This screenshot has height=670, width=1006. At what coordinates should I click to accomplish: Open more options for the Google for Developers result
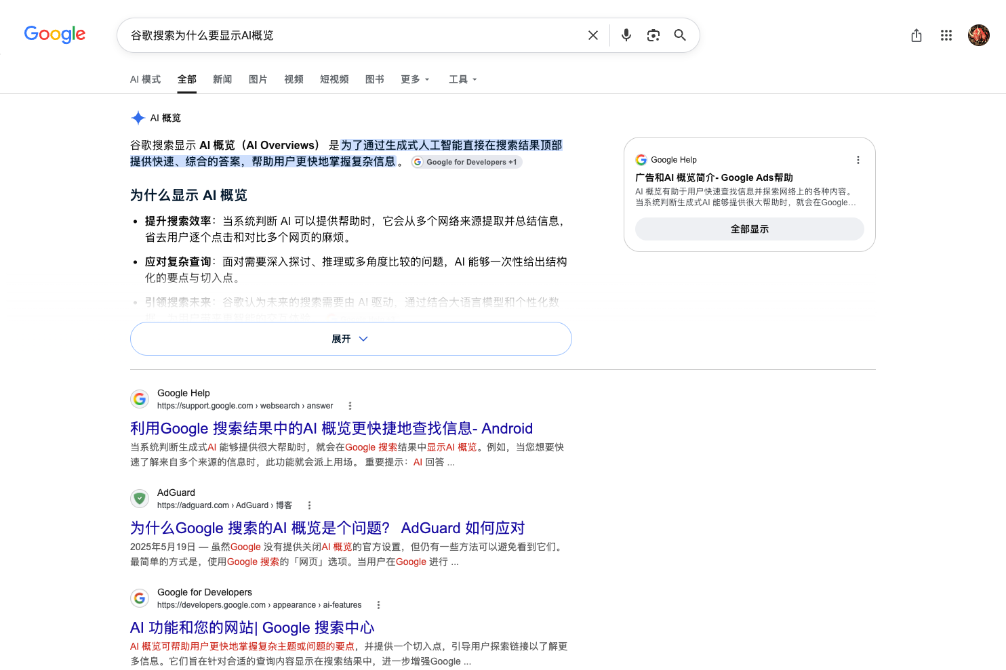point(378,605)
